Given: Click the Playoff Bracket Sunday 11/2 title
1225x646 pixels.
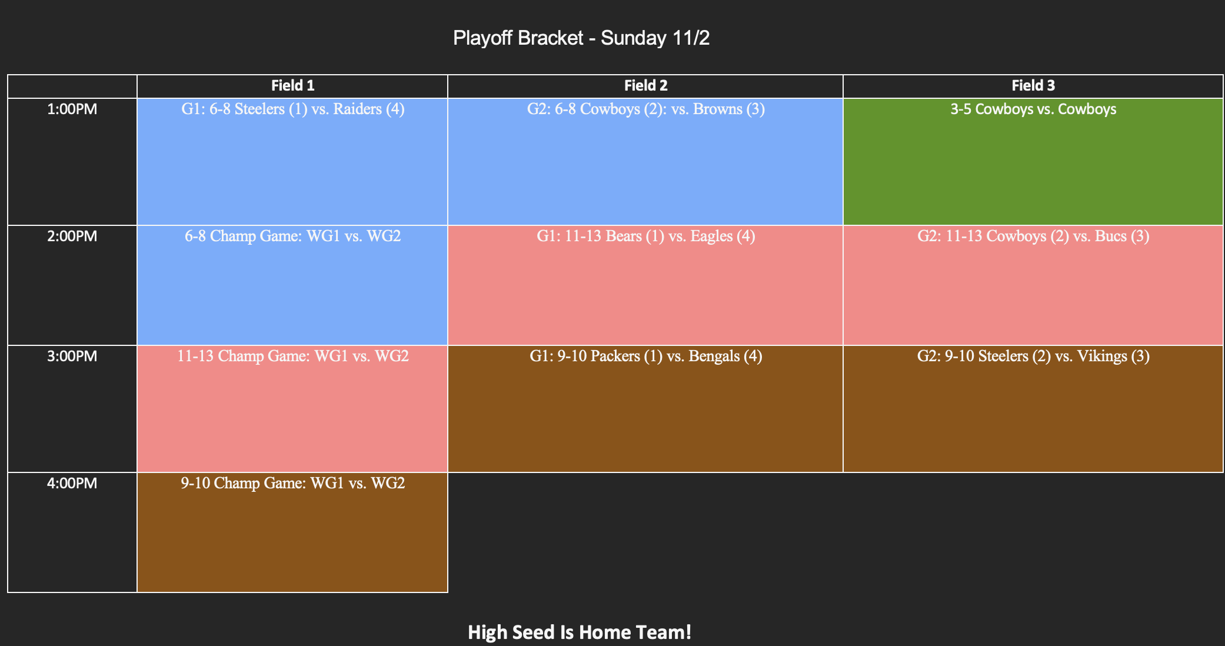Looking at the screenshot, I should pos(581,38).
